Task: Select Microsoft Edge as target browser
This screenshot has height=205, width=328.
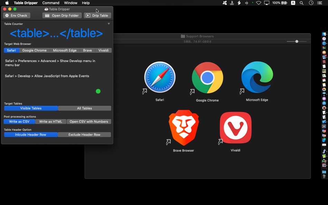Action: (x=65, y=50)
